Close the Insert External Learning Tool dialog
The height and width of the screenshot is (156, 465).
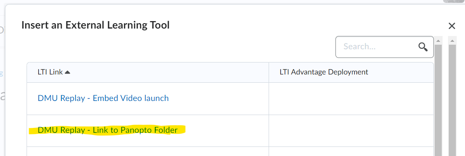[x=452, y=26]
